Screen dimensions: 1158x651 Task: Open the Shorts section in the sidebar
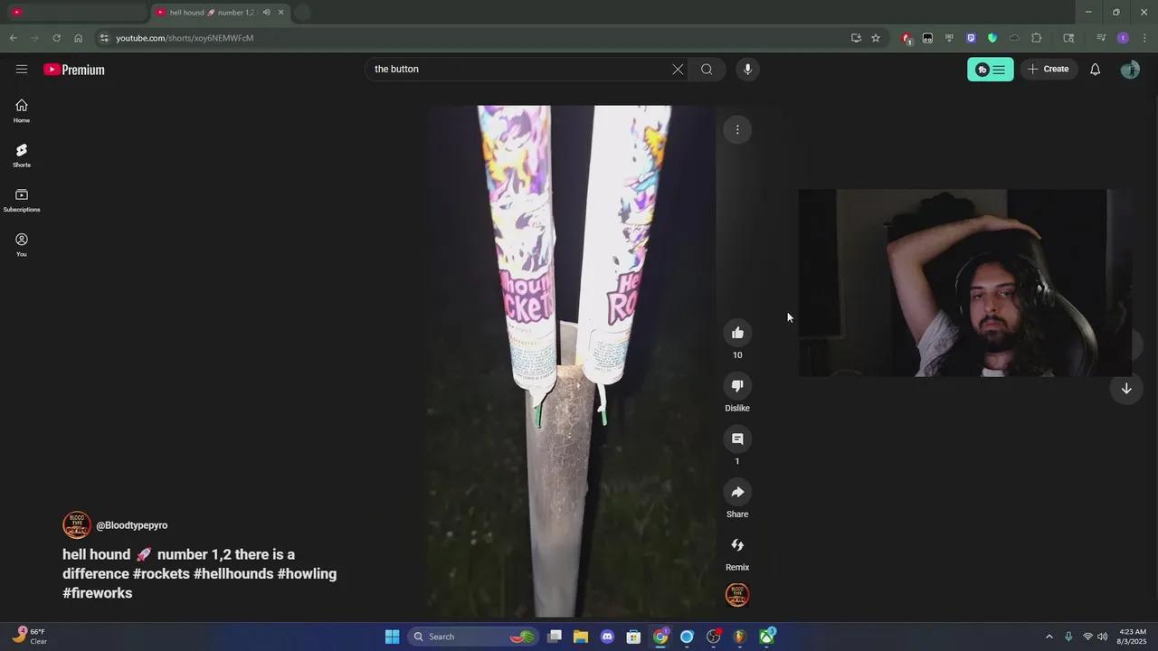tap(21, 156)
